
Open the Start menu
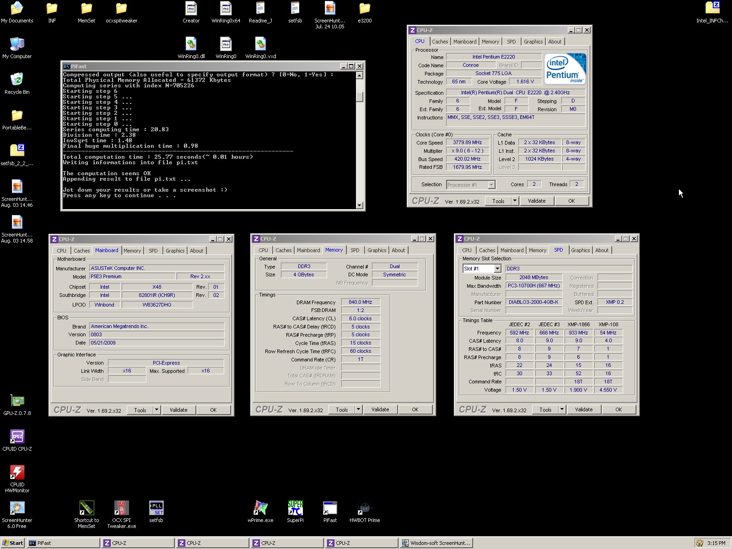(x=13, y=543)
